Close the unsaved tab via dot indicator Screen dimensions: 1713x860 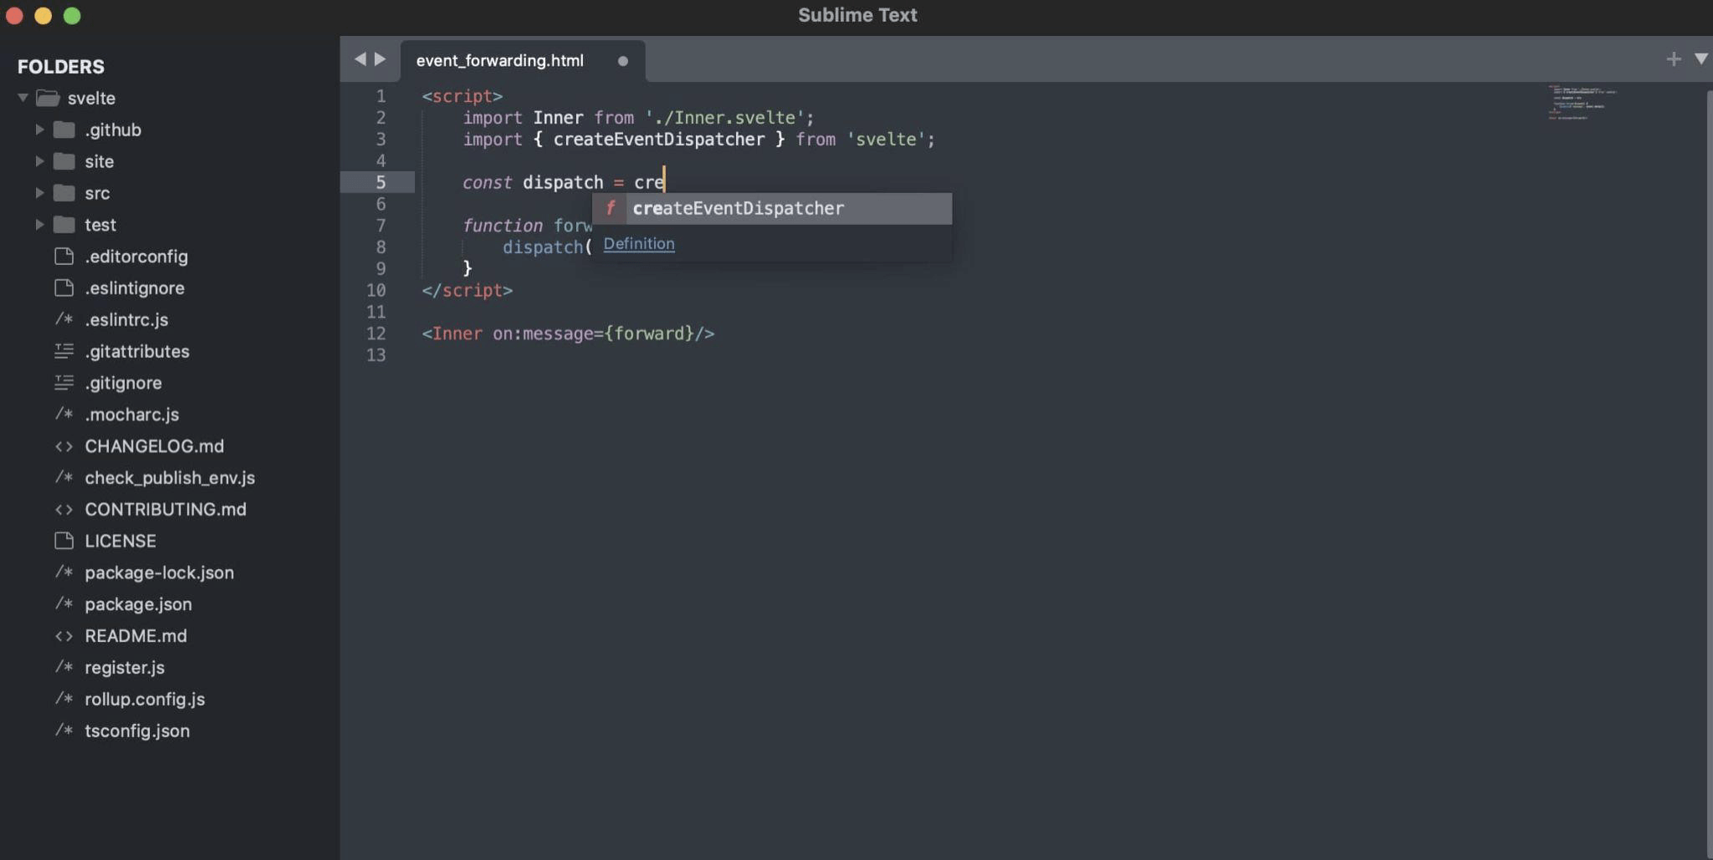(622, 61)
